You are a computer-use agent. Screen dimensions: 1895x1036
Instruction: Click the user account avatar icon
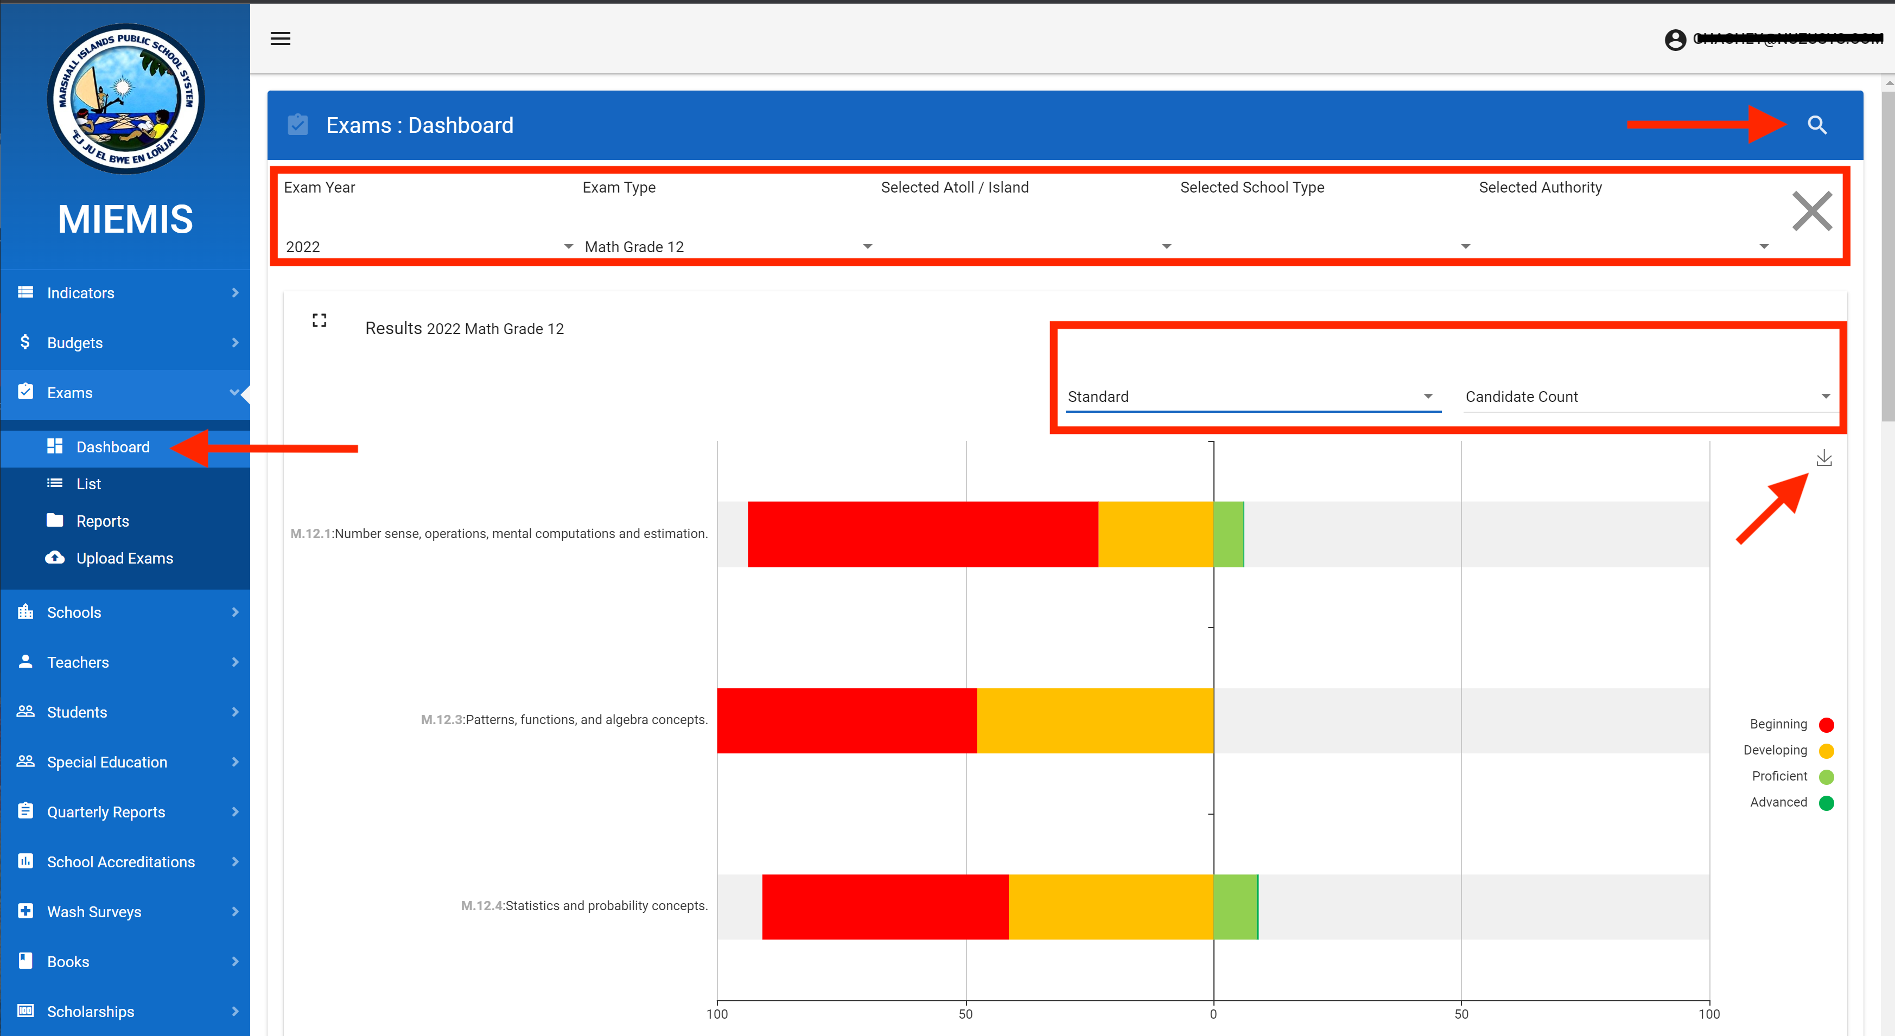click(1675, 40)
